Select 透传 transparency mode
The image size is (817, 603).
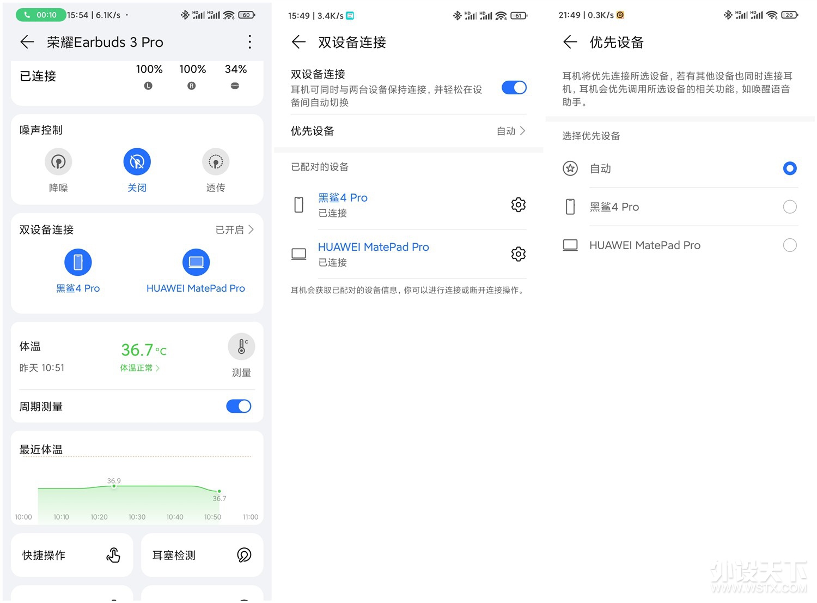216,162
